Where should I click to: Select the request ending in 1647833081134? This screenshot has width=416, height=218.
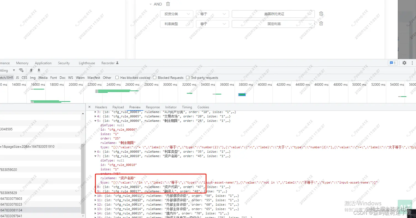point(41,210)
